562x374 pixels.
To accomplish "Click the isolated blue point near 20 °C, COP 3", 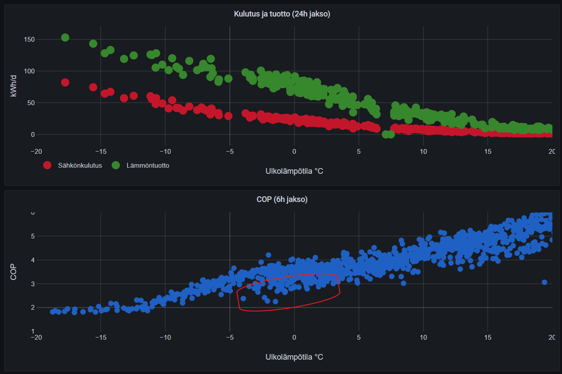I will pyautogui.click(x=544, y=282).
